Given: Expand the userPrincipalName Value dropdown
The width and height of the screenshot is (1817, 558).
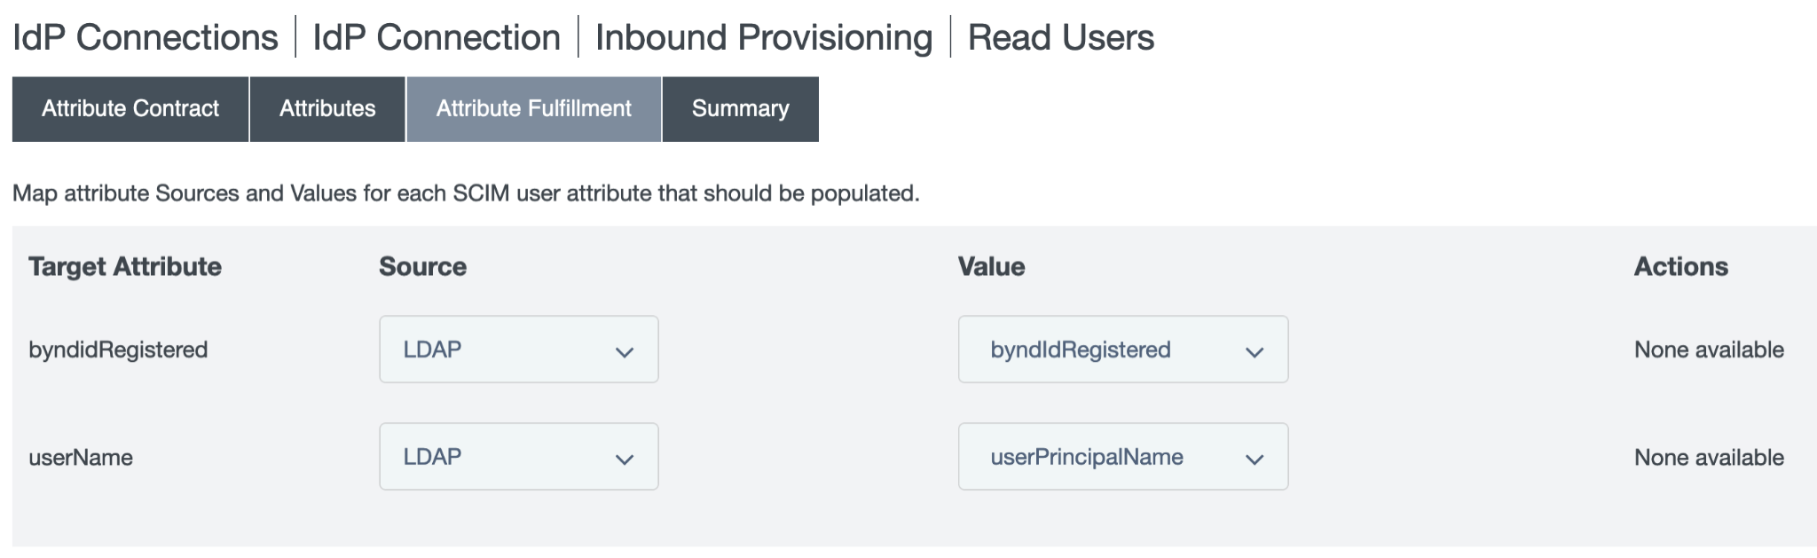Looking at the screenshot, I should pyautogui.click(x=1122, y=457).
